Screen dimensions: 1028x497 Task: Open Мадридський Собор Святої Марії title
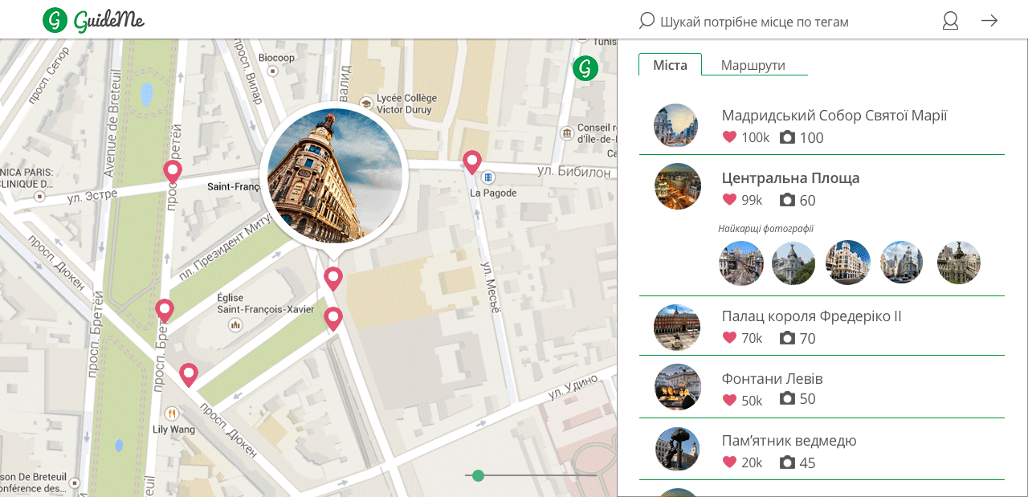834,116
